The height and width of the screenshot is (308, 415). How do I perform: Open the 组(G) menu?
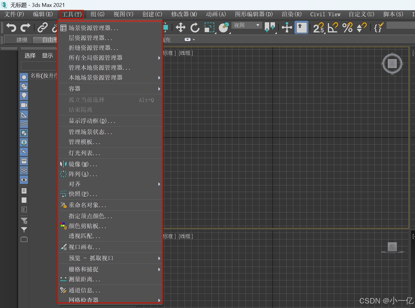(97, 14)
